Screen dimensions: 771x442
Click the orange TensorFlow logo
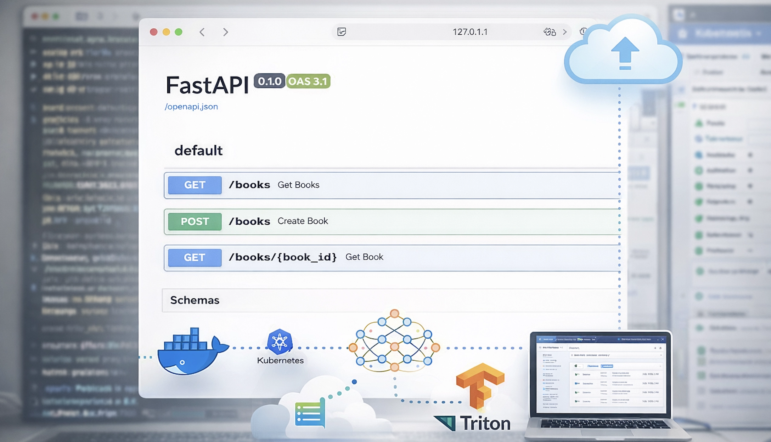(x=479, y=385)
